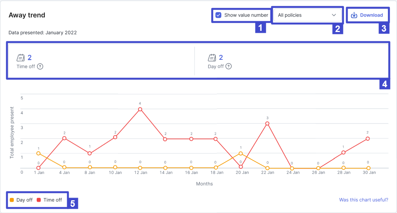This screenshot has height=213, width=397.
Task: Click the help icon beside Time off
Action: [40, 66]
